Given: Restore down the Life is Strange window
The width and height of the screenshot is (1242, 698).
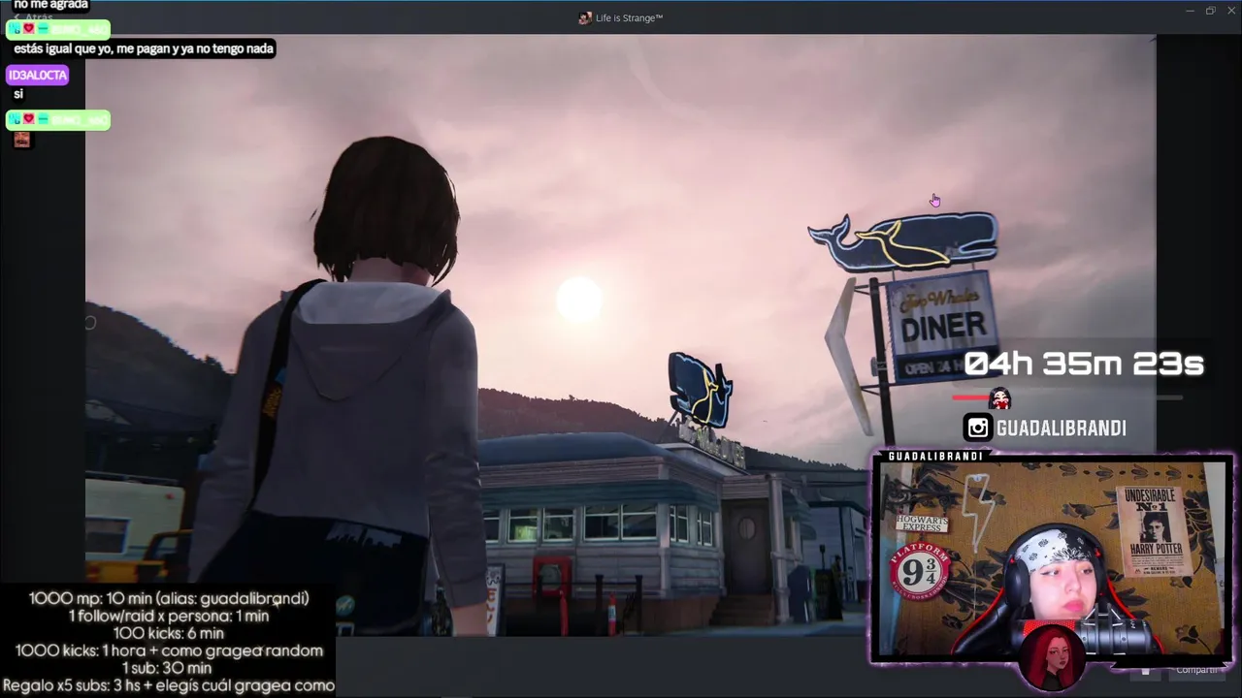Looking at the screenshot, I should click(1210, 11).
